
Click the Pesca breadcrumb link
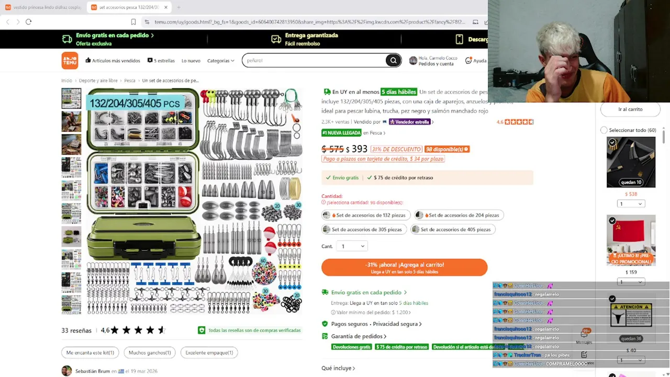[x=129, y=81]
